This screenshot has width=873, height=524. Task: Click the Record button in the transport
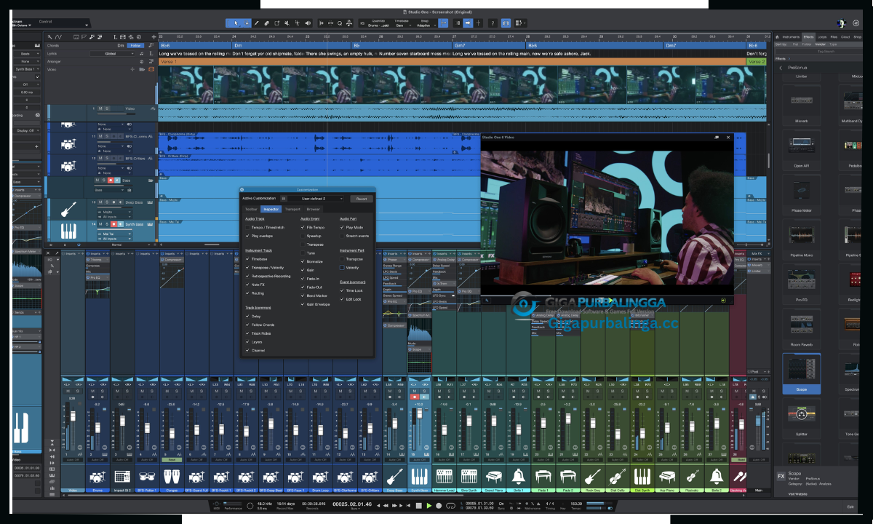pyautogui.click(x=439, y=505)
